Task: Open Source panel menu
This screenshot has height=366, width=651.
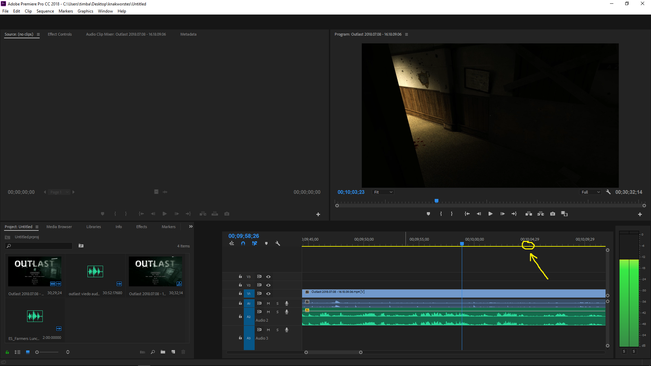Action: [38, 34]
